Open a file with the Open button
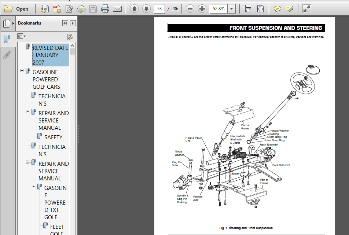Viewport: 349px width, 235px height. coord(16,9)
